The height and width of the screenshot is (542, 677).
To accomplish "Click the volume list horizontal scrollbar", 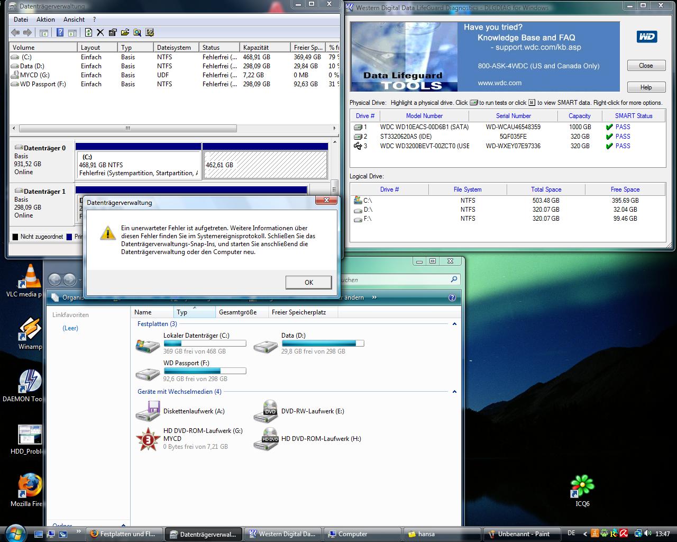I will click(x=127, y=128).
